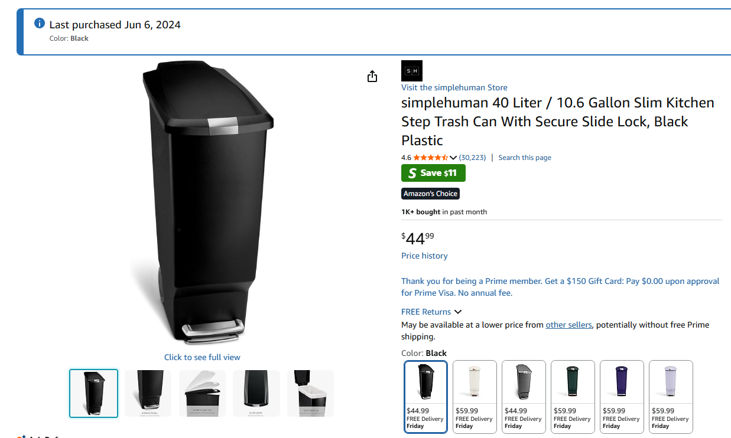Click the Amazon's Choice badge
731x438 pixels.
coord(430,194)
